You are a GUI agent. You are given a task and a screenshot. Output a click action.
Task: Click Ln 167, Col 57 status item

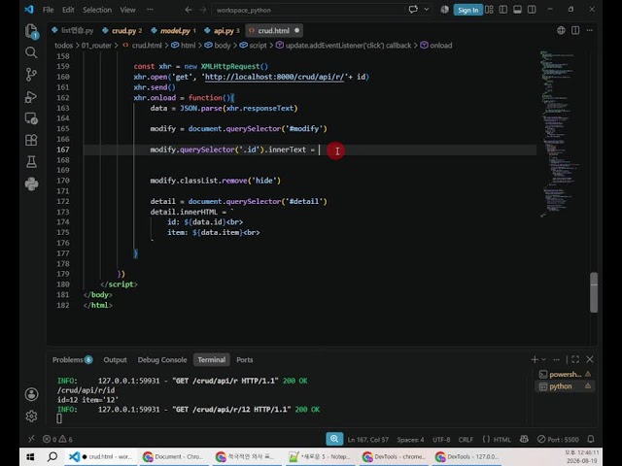(x=368, y=440)
